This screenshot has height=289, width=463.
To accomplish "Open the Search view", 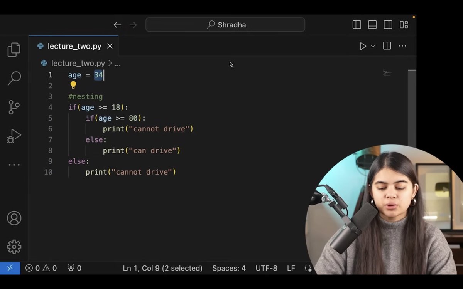I will click(14, 78).
